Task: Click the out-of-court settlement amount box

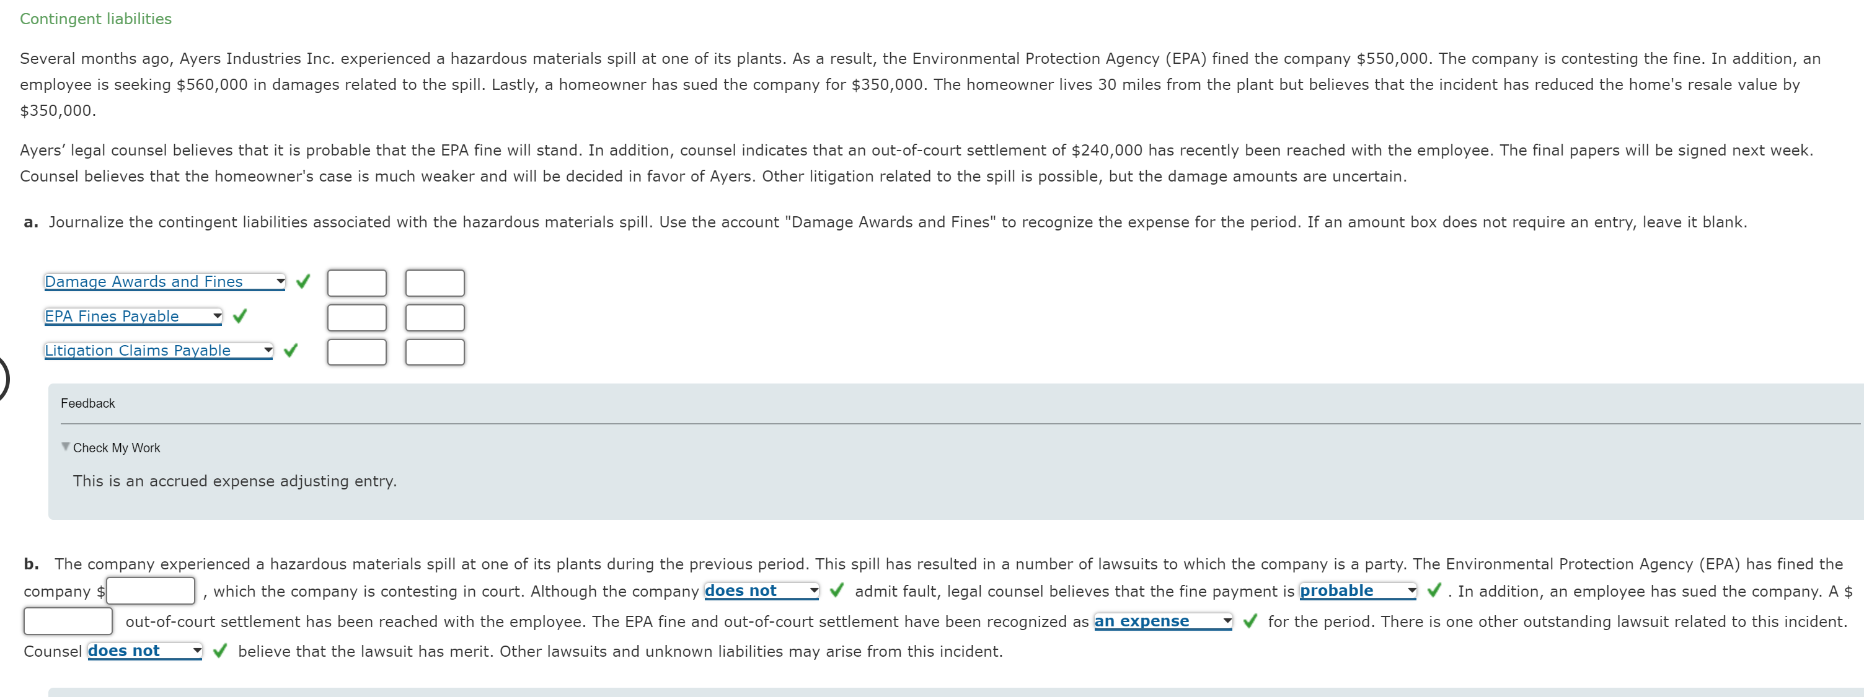Action: point(68,620)
